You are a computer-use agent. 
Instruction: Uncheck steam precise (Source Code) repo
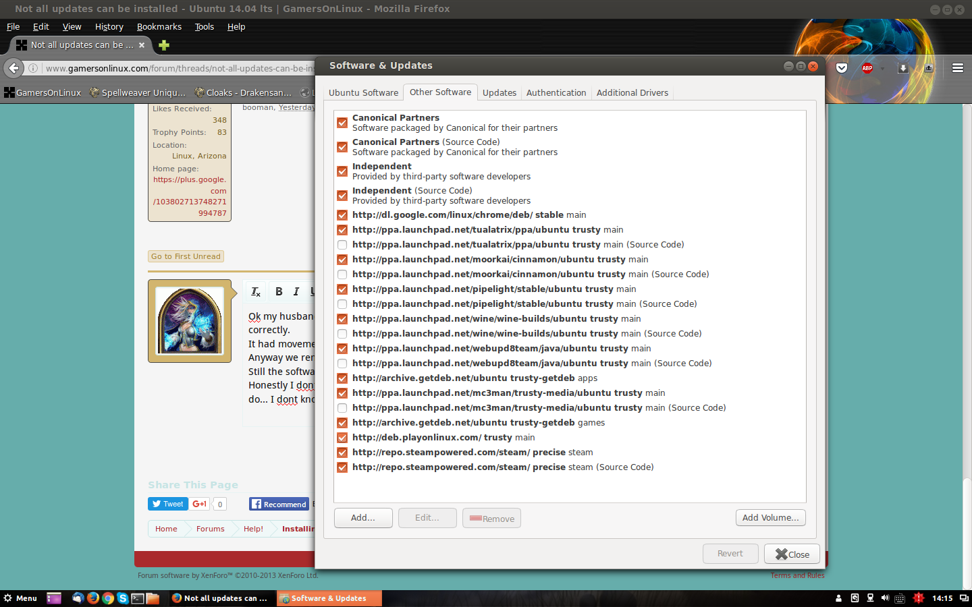tap(342, 467)
